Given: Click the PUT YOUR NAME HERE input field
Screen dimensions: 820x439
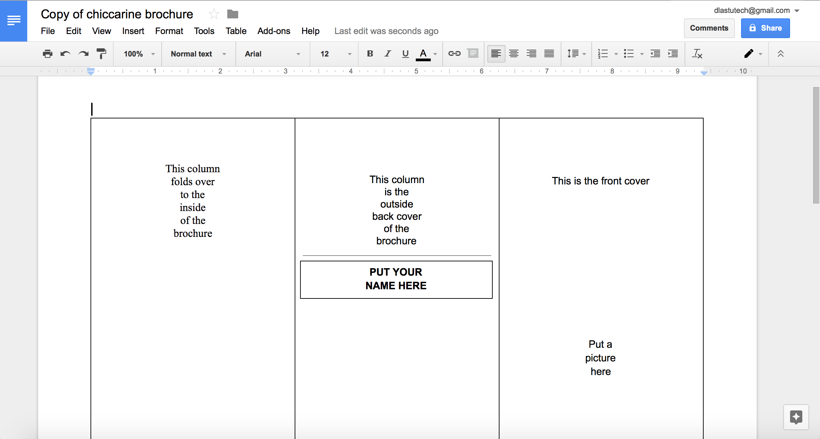Looking at the screenshot, I should coord(396,279).
